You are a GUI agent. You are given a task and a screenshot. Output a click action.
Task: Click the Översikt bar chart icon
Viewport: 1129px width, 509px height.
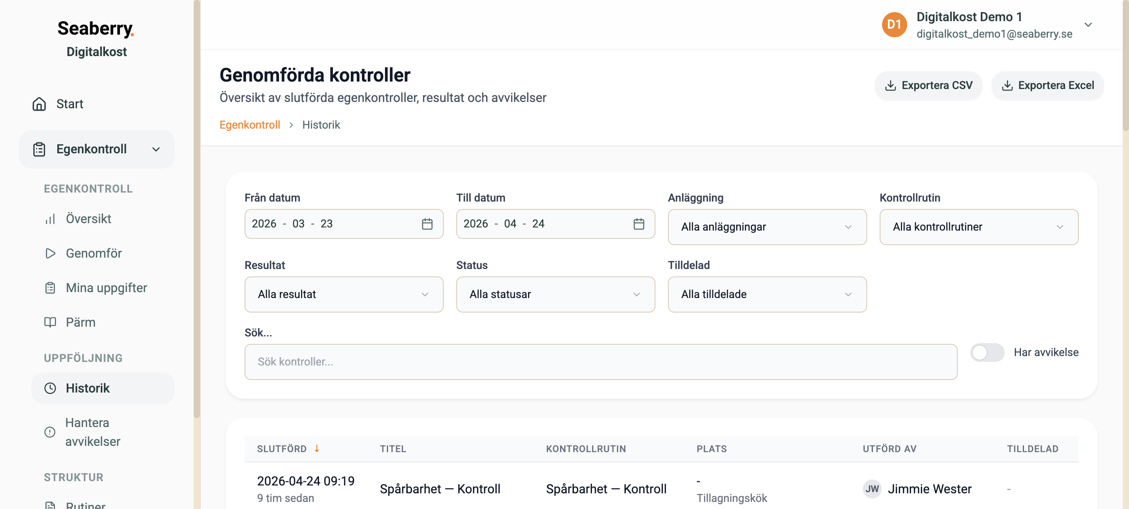(50, 219)
